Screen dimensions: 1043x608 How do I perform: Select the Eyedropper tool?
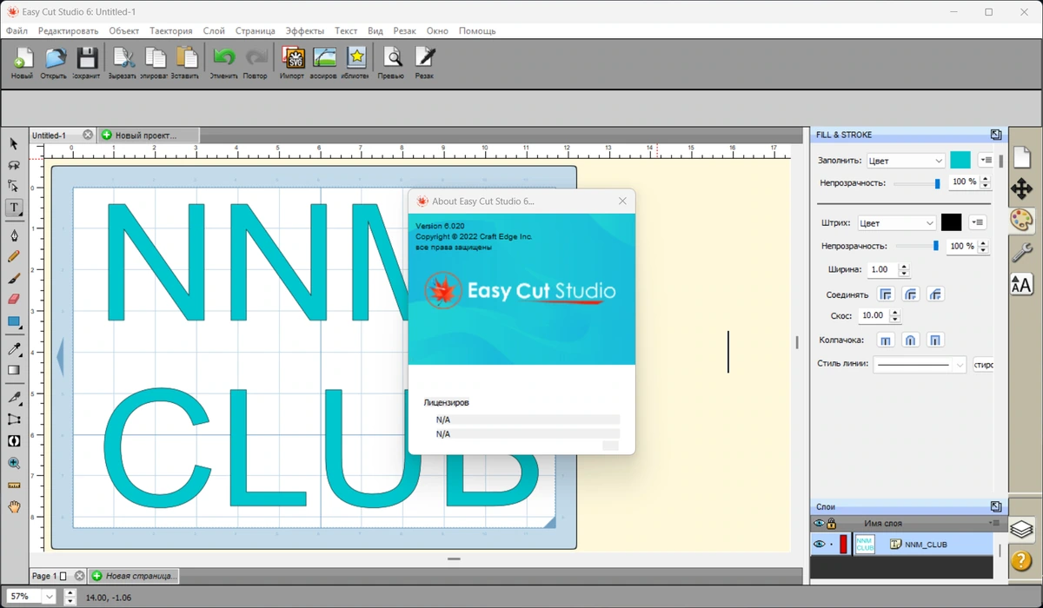[14, 350]
